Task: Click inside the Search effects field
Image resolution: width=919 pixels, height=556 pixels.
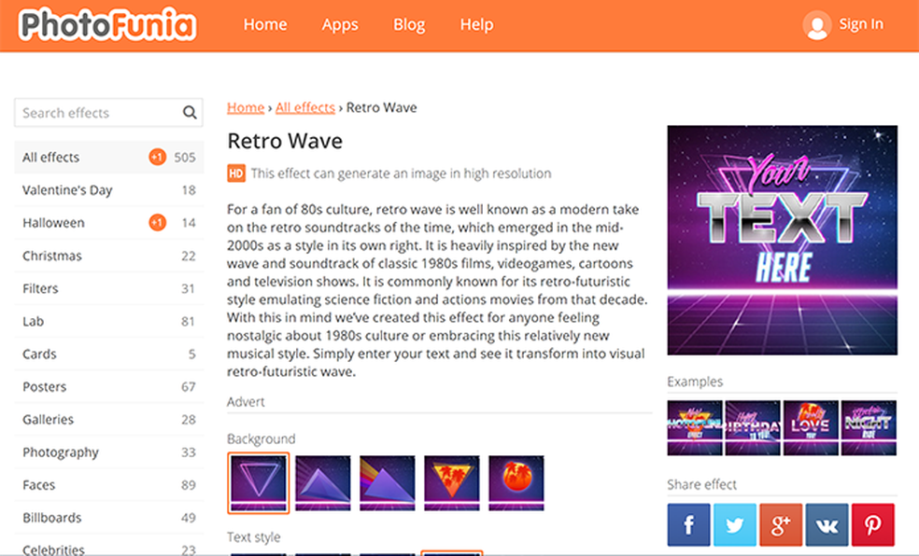Action: pos(93,112)
